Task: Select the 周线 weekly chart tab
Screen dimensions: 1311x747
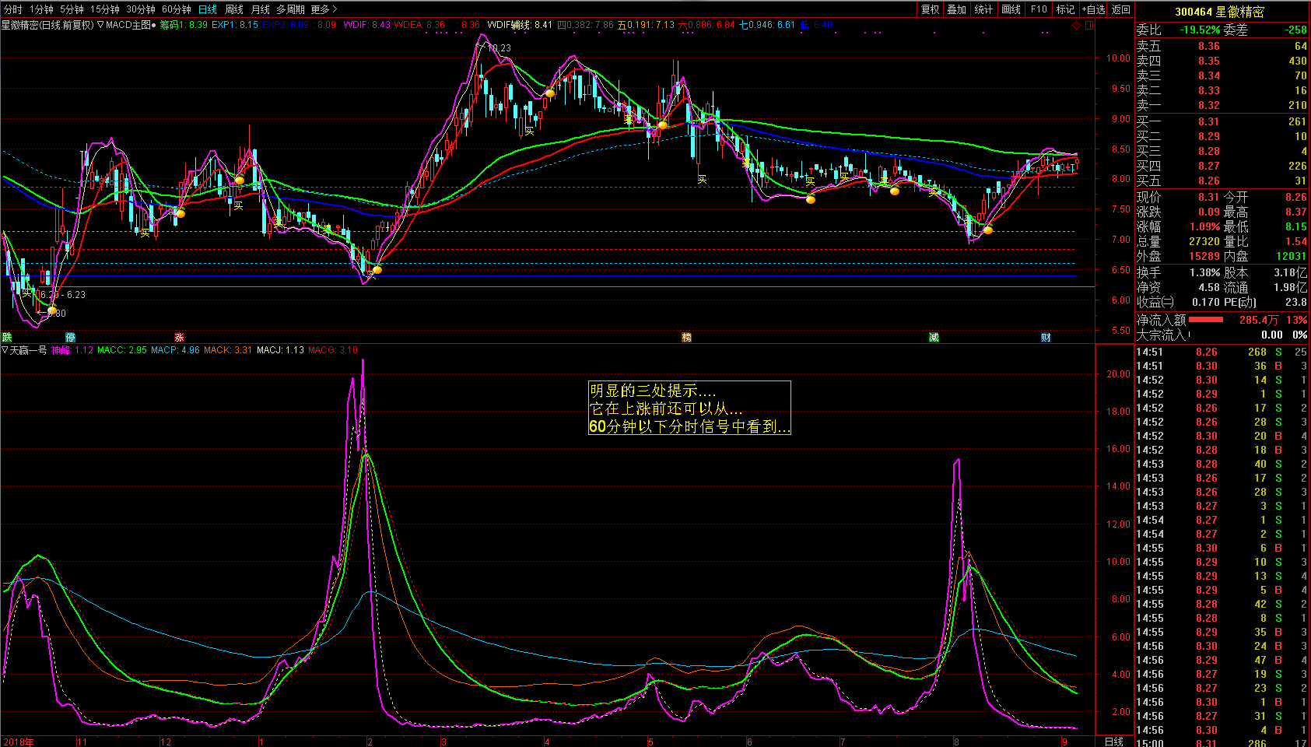Action: [234, 9]
